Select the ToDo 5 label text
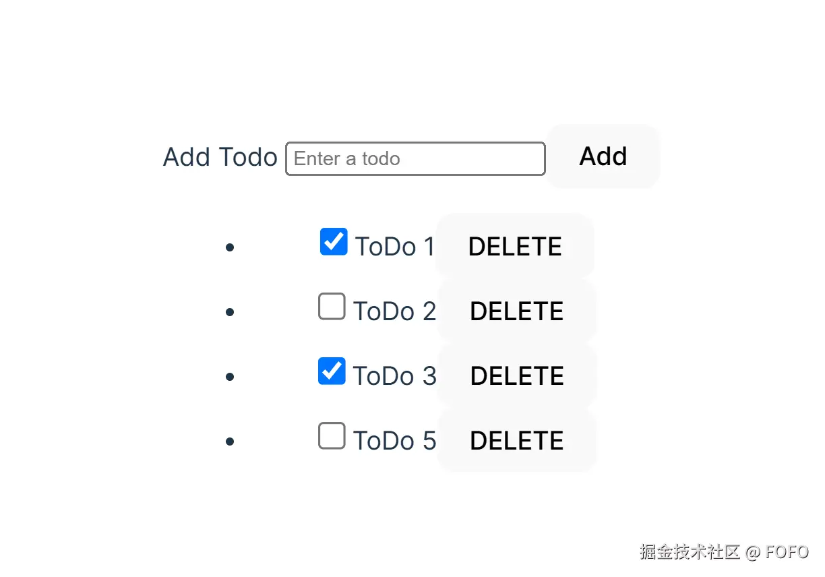Viewport: 825px width, 577px height. click(x=396, y=440)
